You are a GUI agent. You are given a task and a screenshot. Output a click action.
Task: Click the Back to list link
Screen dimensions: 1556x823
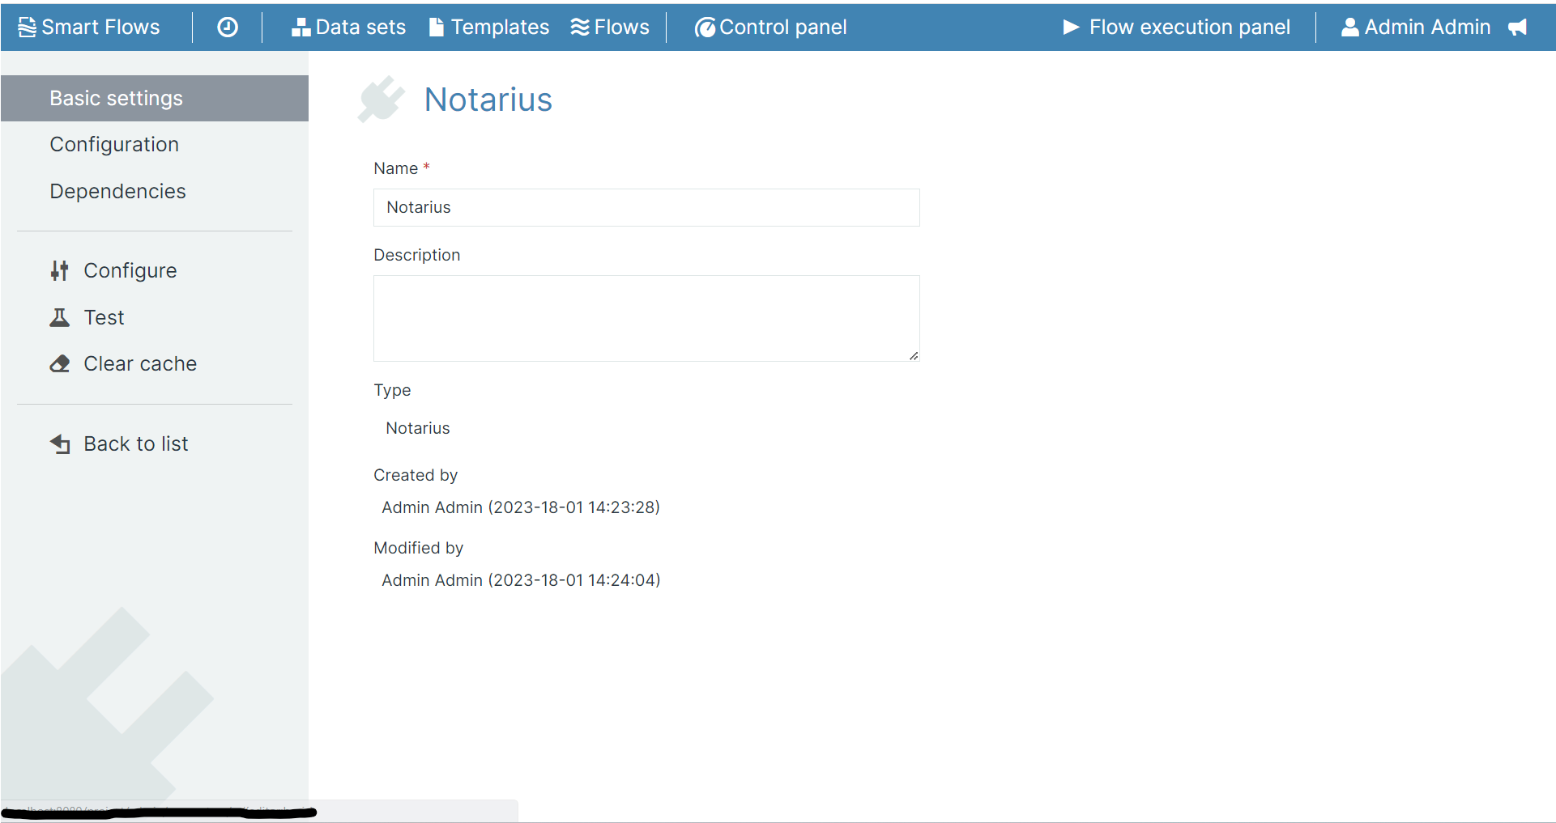tap(119, 443)
